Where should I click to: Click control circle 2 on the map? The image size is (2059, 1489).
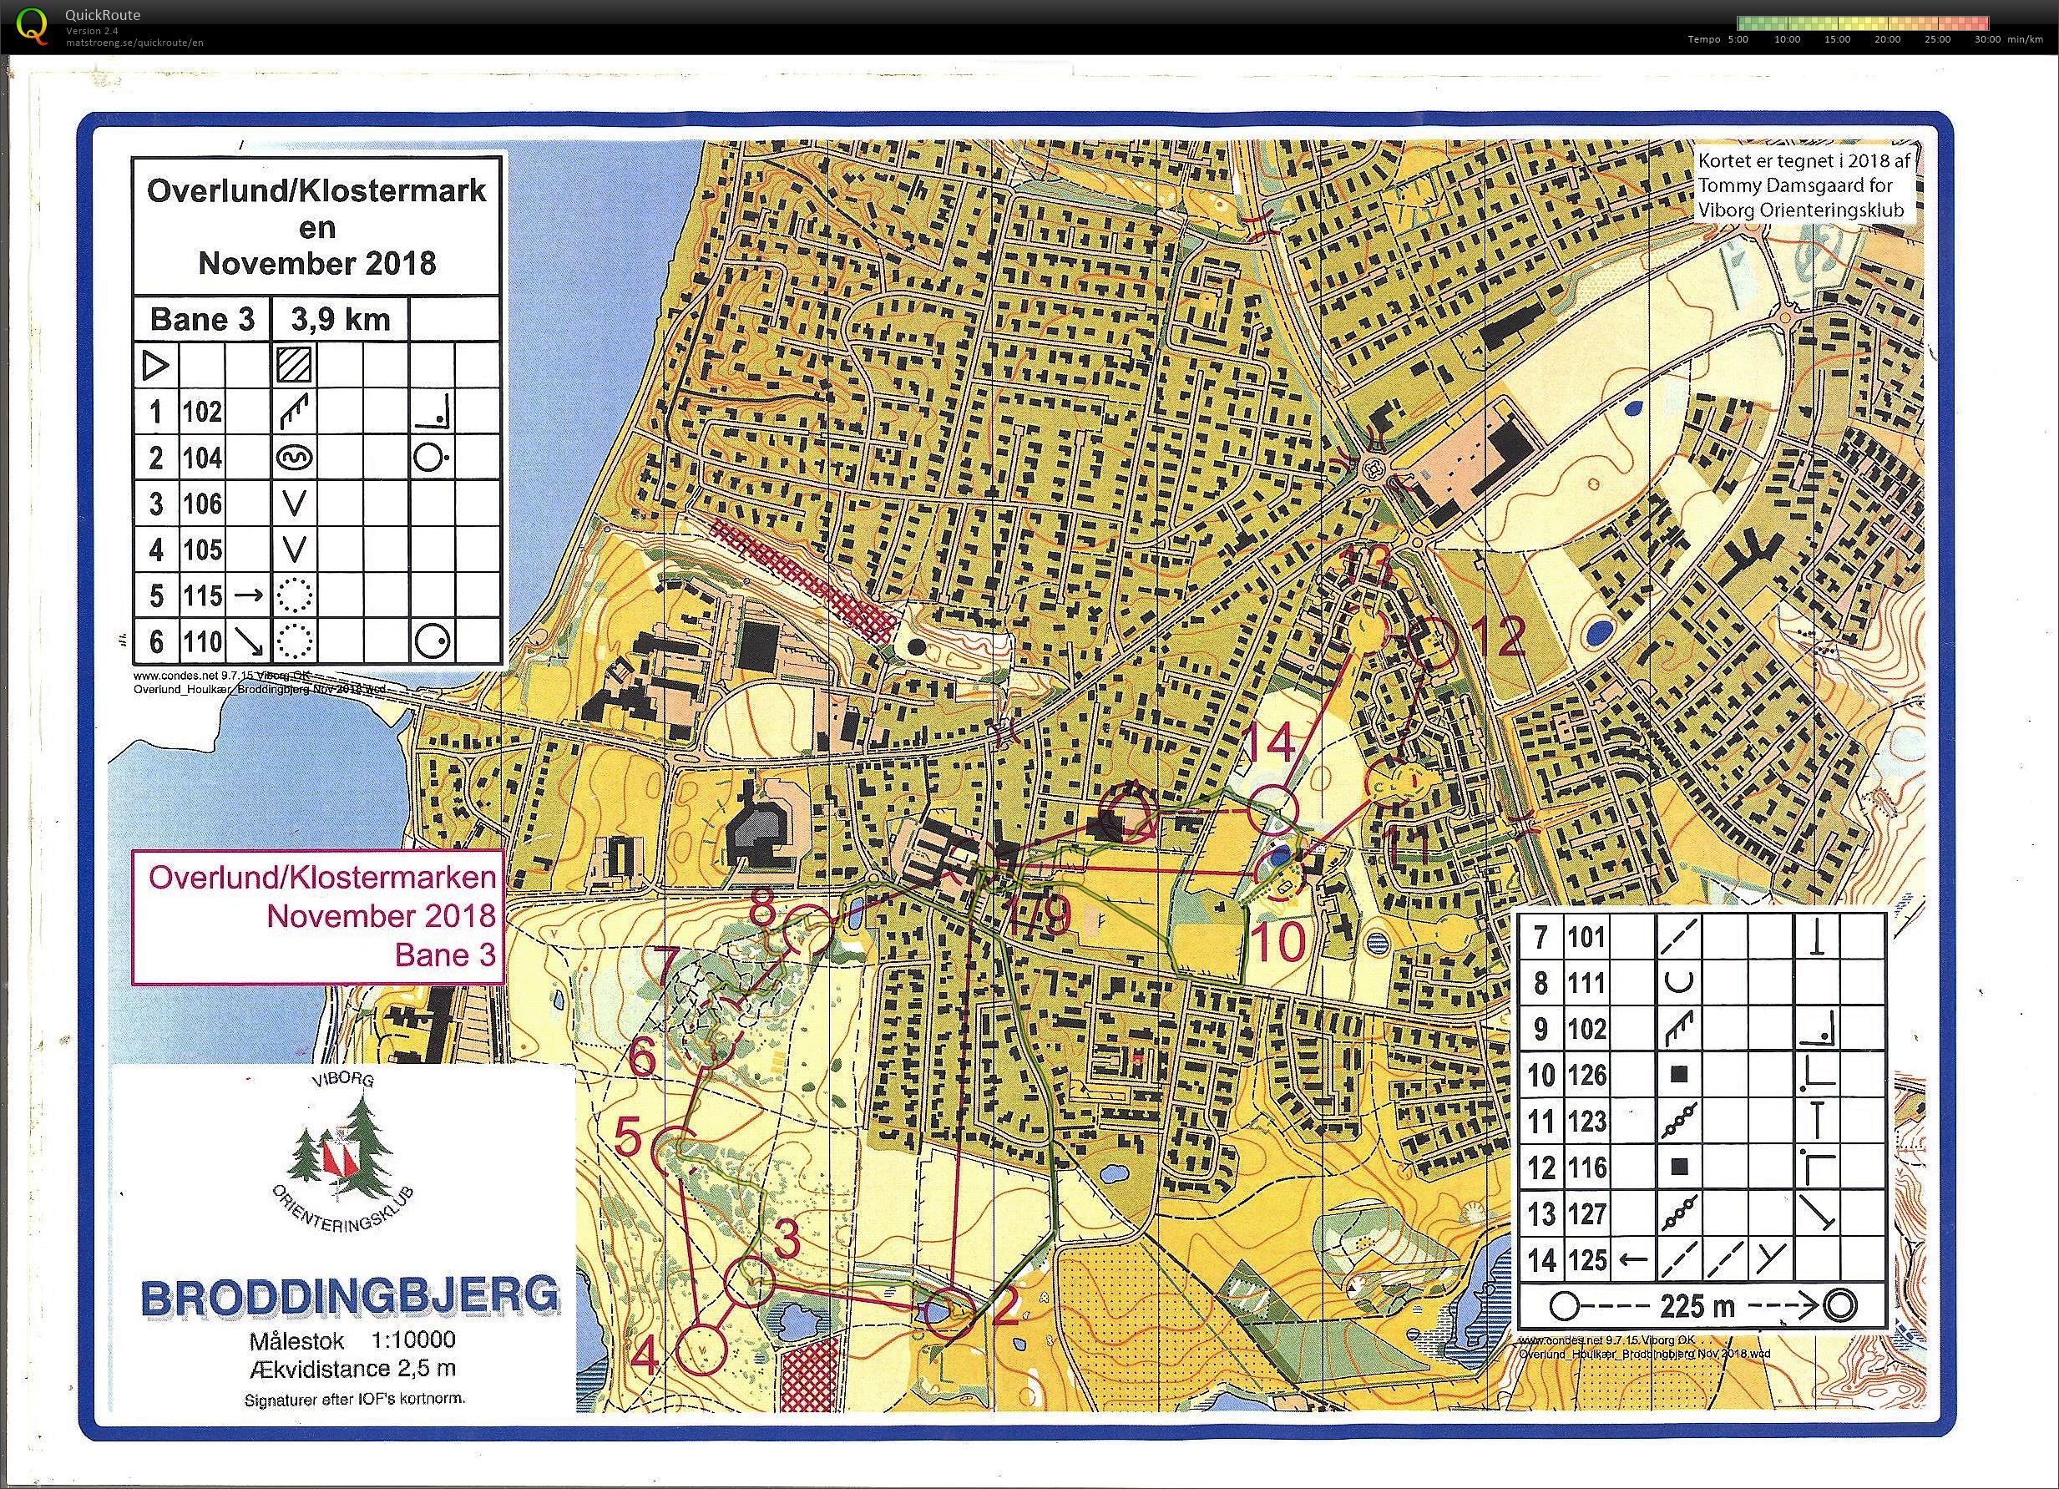(949, 1312)
